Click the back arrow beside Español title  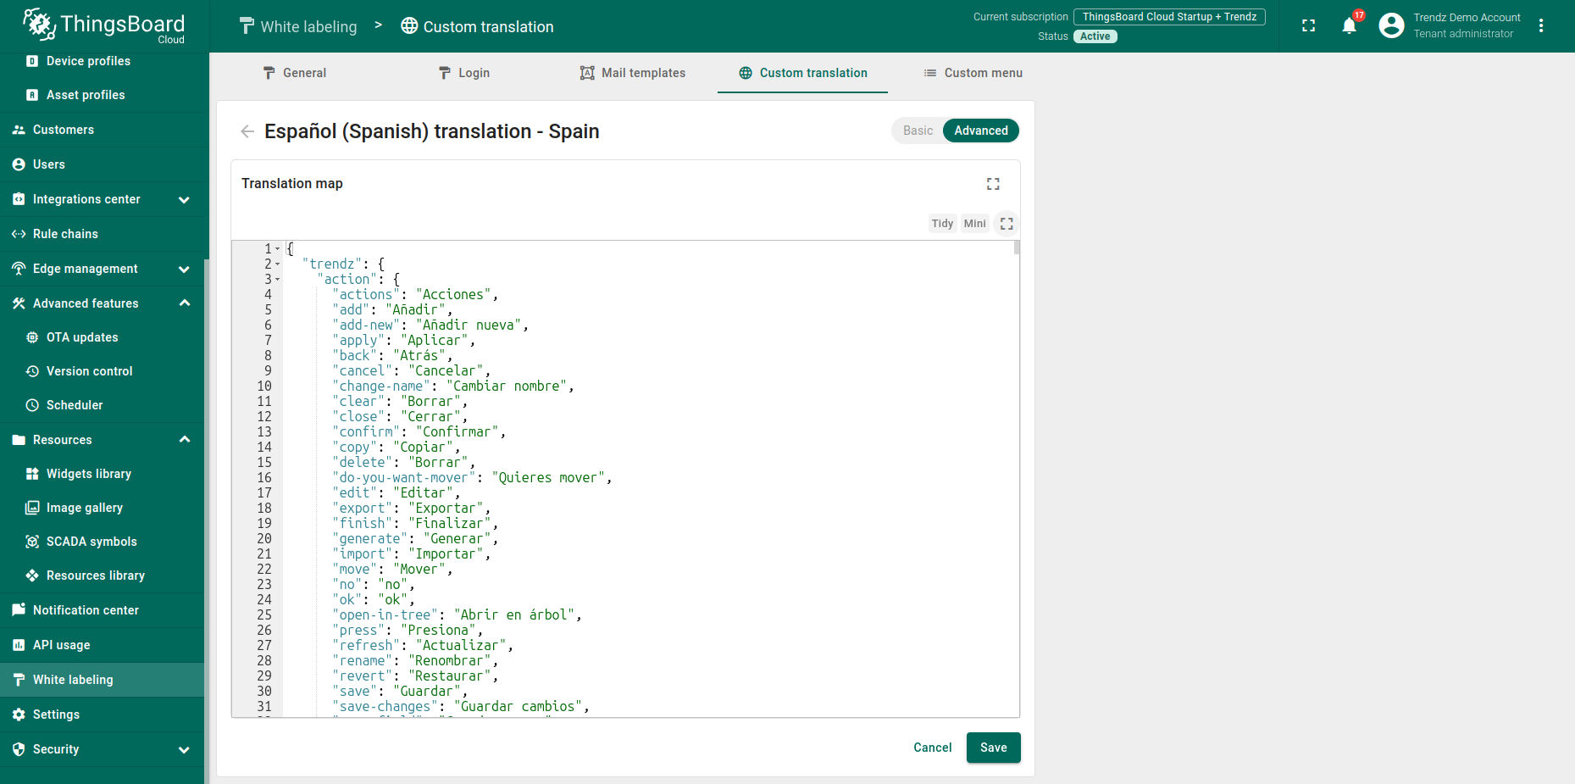pos(247,131)
